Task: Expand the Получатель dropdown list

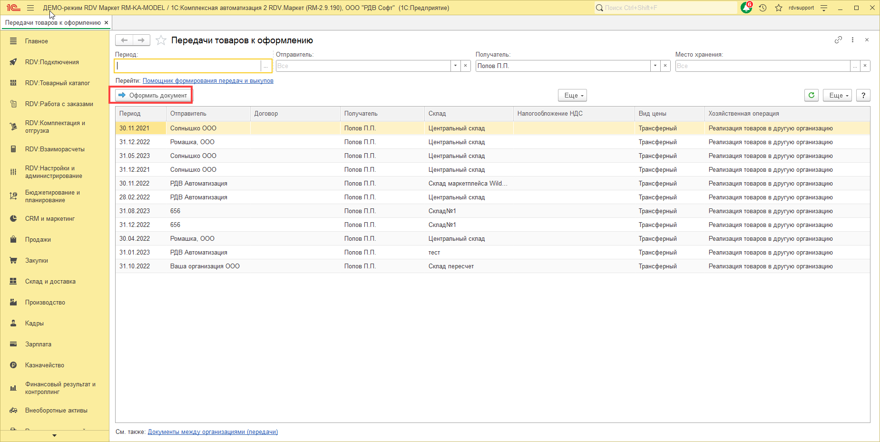Action: (655, 66)
